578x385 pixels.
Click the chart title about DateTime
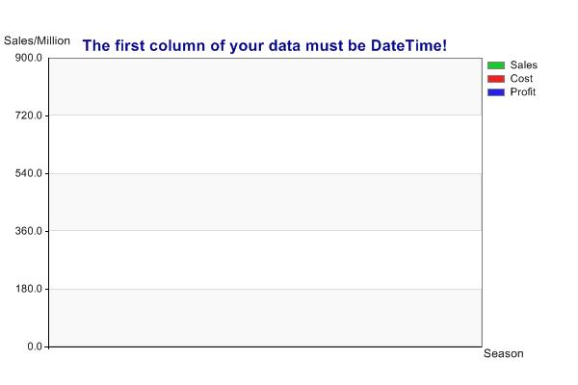[265, 45]
